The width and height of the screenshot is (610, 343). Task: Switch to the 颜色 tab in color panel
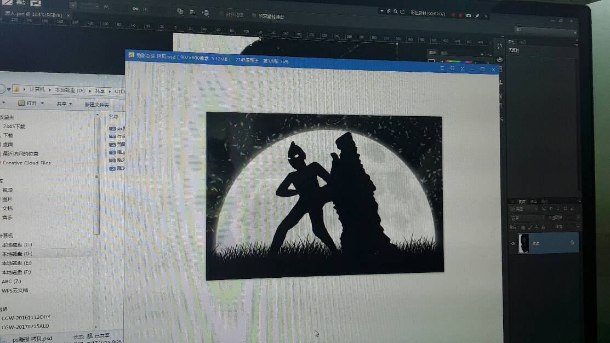point(432,53)
